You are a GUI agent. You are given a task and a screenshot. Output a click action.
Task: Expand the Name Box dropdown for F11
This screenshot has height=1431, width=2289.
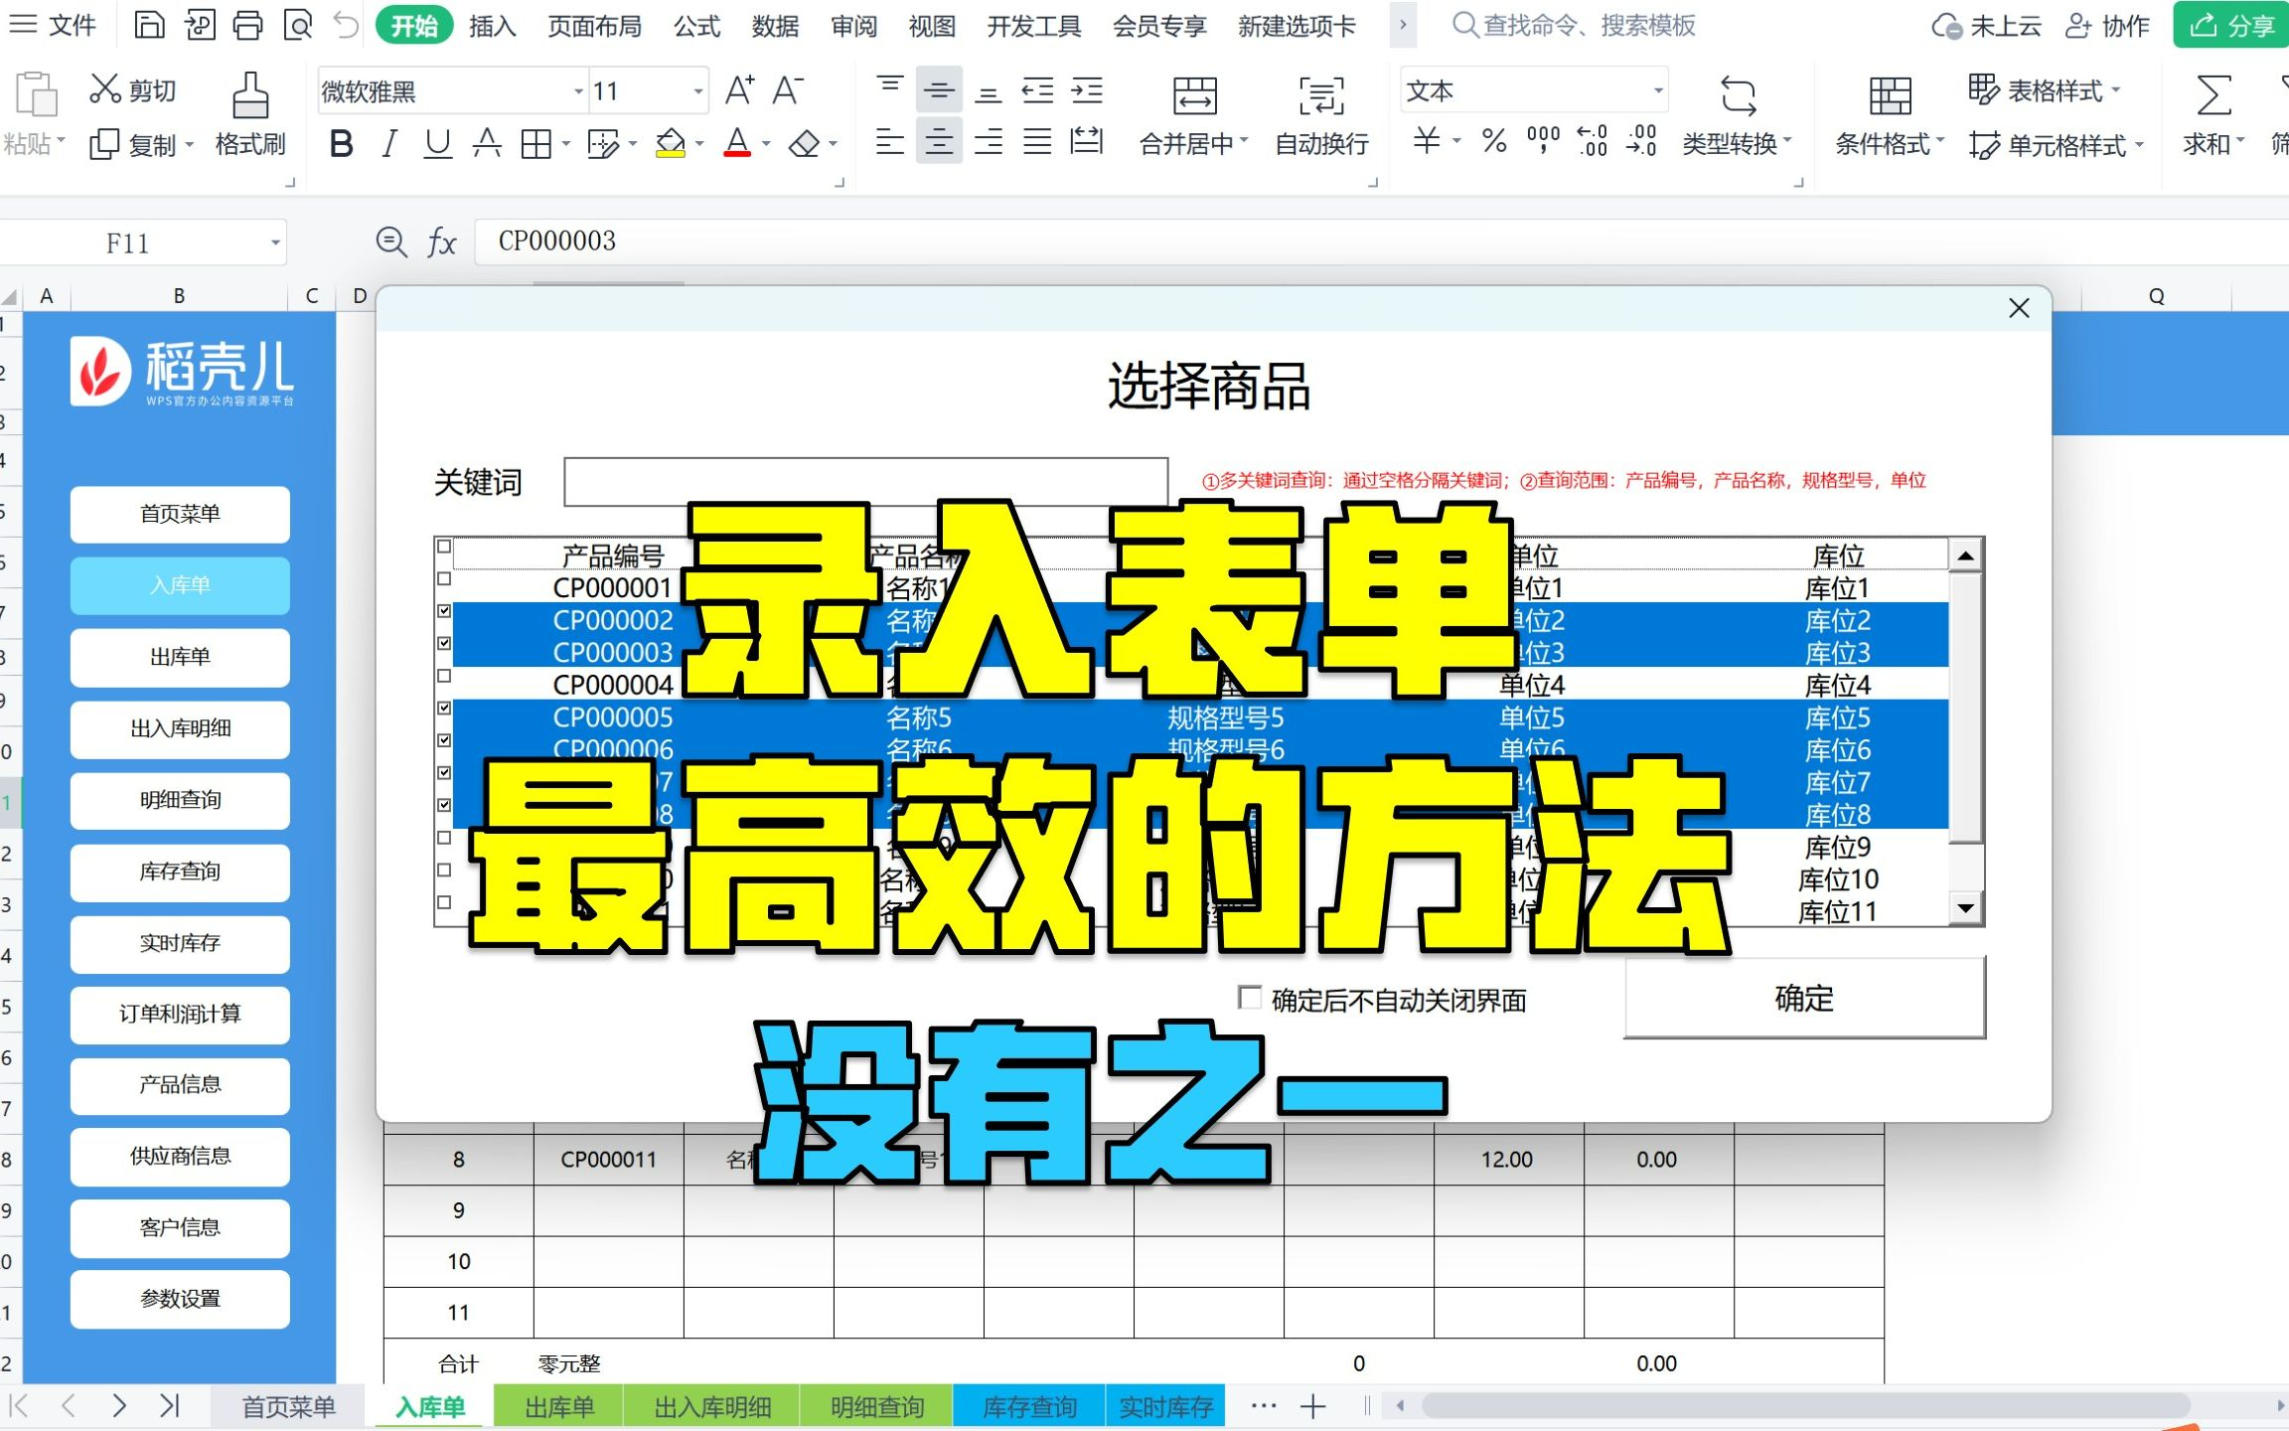[x=275, y=242]
